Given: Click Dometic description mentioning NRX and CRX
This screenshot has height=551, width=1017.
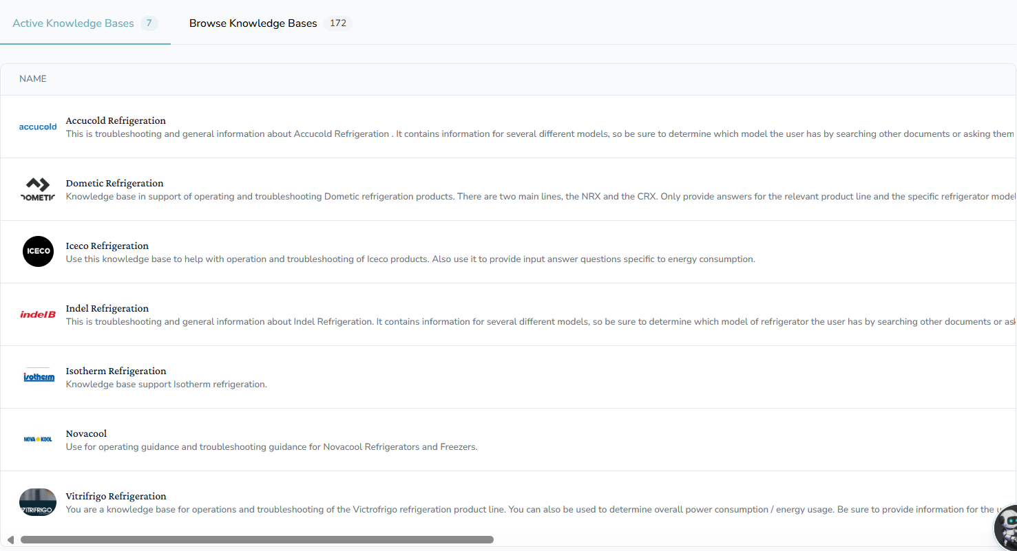Looking at the screenshot, I should point(541,196).
